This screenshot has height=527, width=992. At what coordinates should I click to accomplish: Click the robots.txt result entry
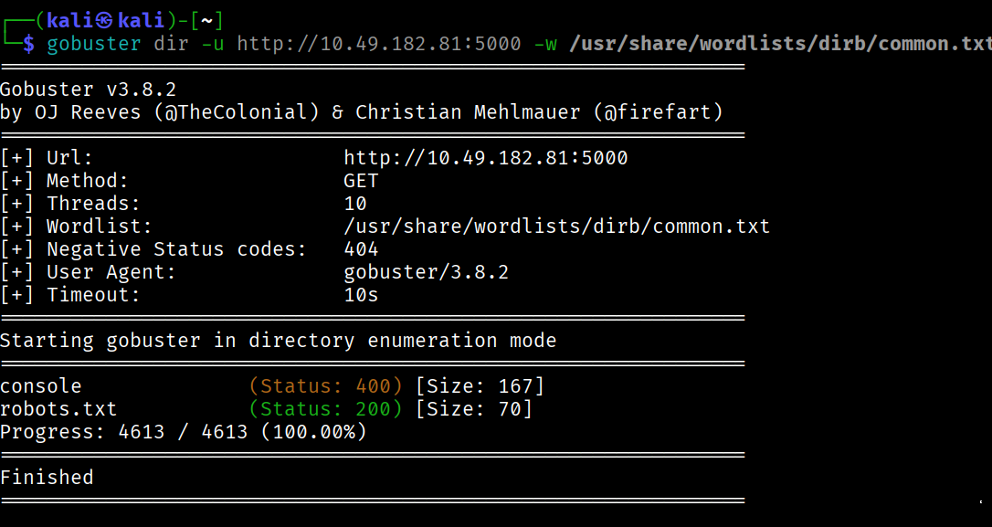click(x=58, y=409)
